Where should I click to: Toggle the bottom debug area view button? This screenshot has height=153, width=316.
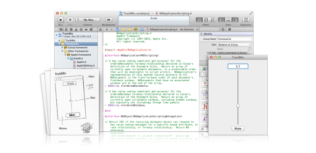coord(228,20)
